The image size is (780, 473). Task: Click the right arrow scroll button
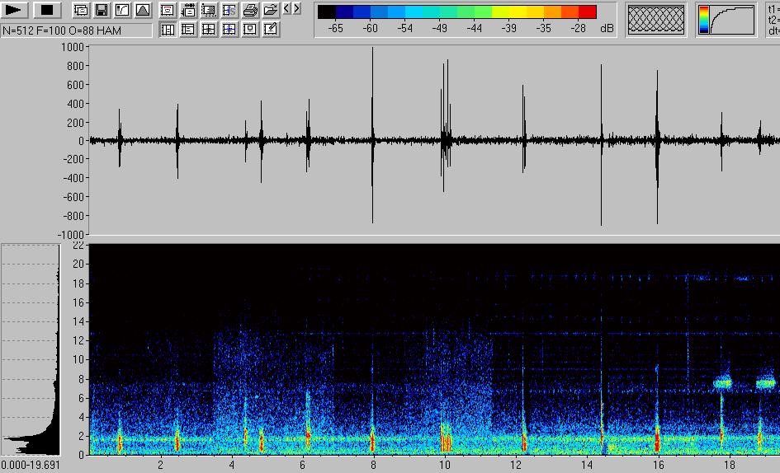296,8
